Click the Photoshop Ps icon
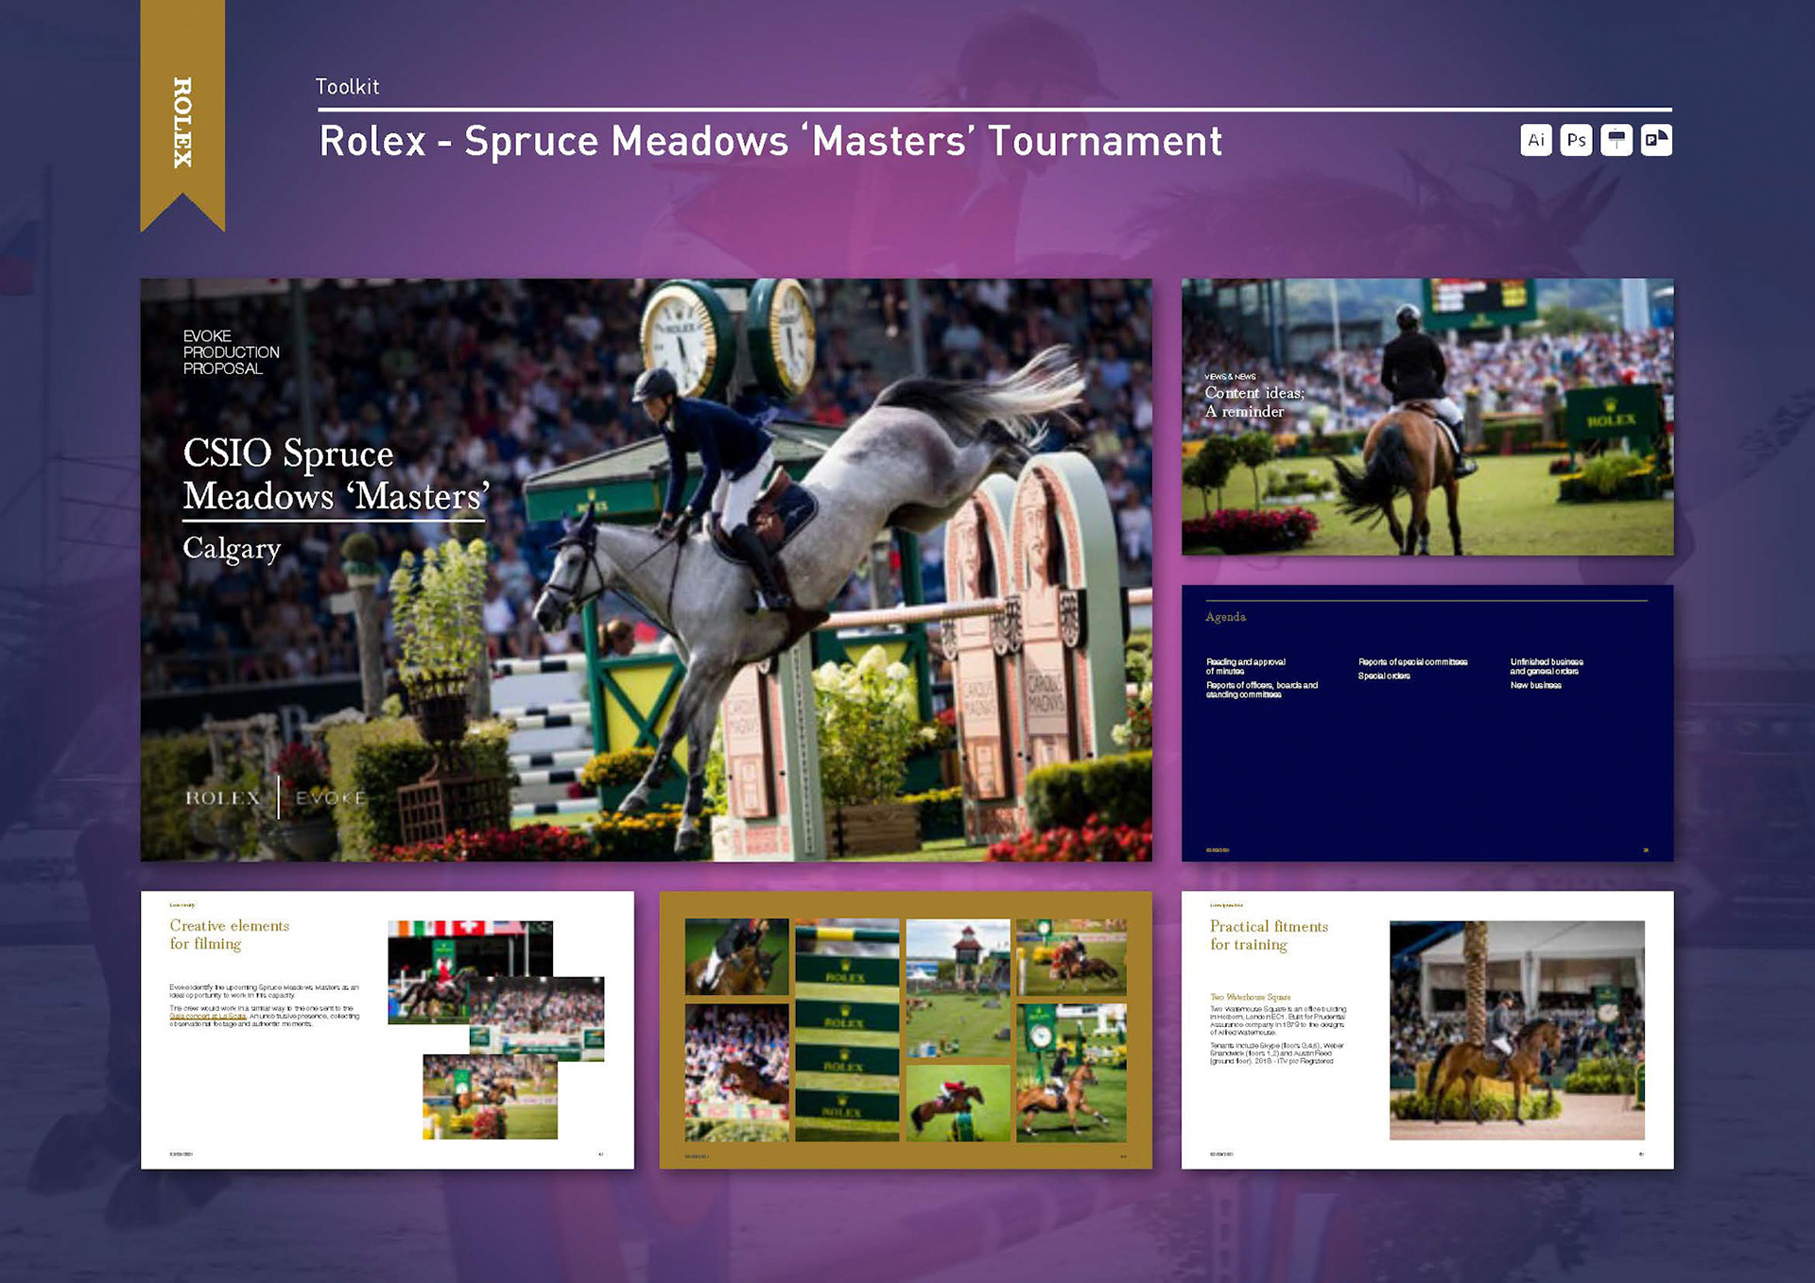1815x1283 pixels. [x=1576, y=141]
